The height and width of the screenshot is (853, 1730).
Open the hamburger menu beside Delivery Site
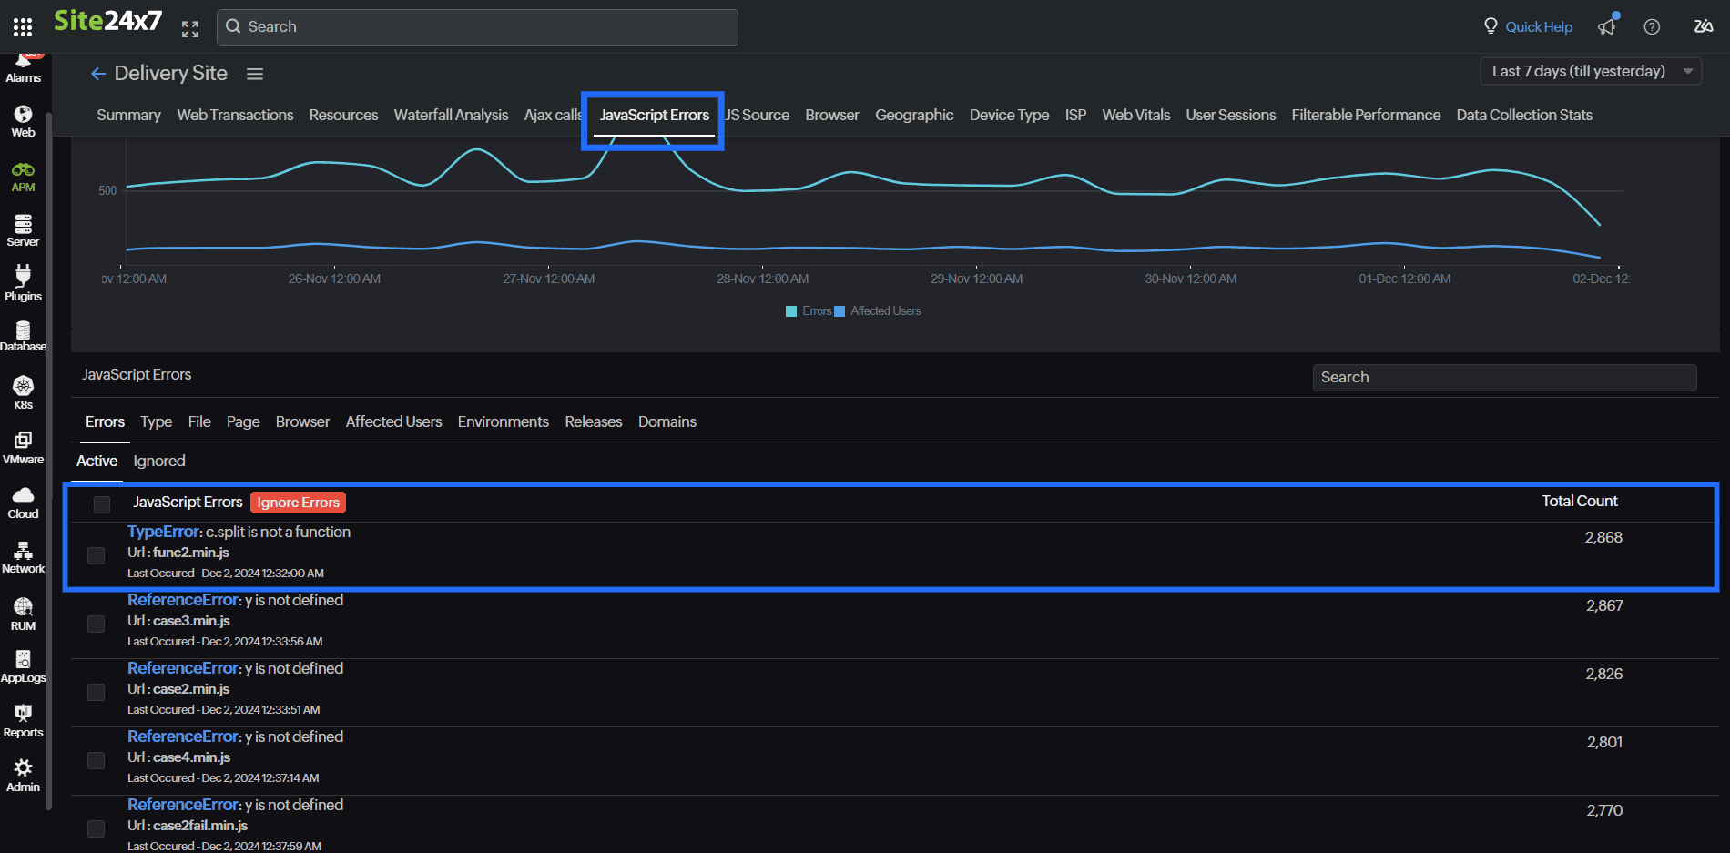point(255,74)
